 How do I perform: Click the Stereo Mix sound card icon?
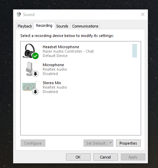coord(30,88)
